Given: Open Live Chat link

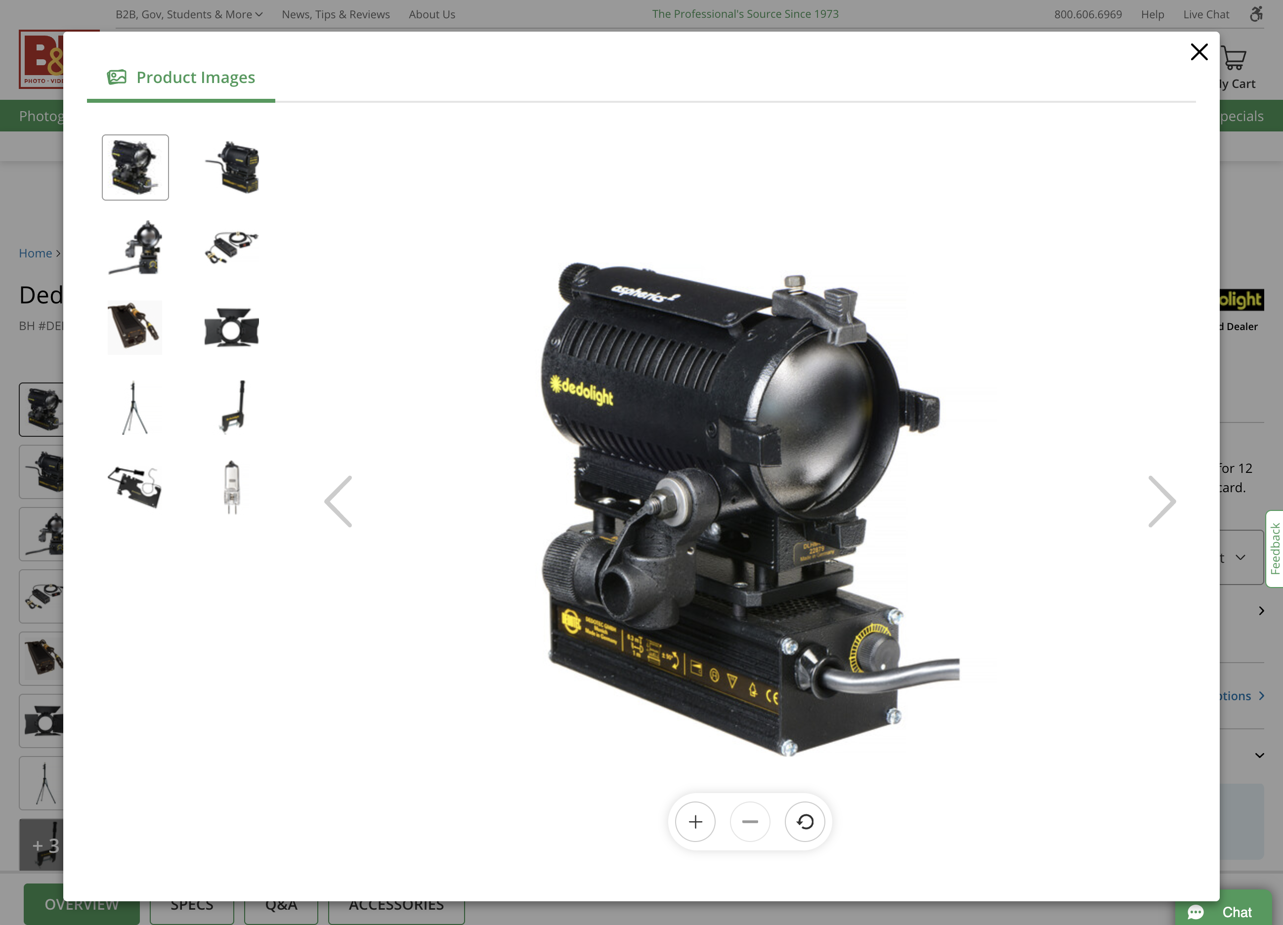Looking at the screenshot, I should click(1206, 14).
